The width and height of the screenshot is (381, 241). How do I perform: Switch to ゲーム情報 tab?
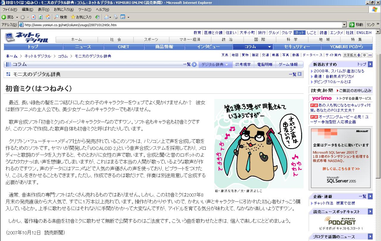click(x=288, y=64)
